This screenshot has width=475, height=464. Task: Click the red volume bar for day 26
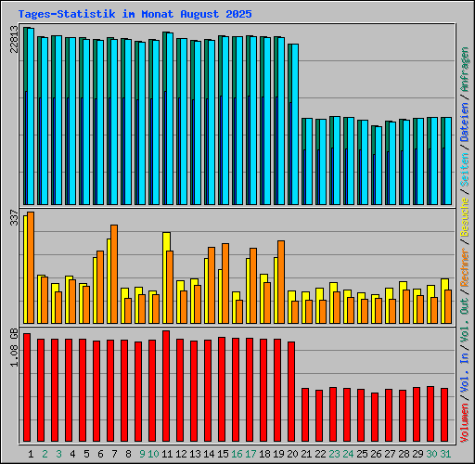375,418
